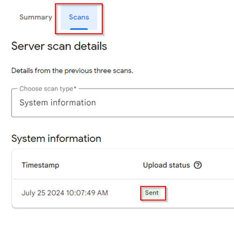Click the 'Details from the previous three scans' text
The image size is (234, 237).
point(72,71)
